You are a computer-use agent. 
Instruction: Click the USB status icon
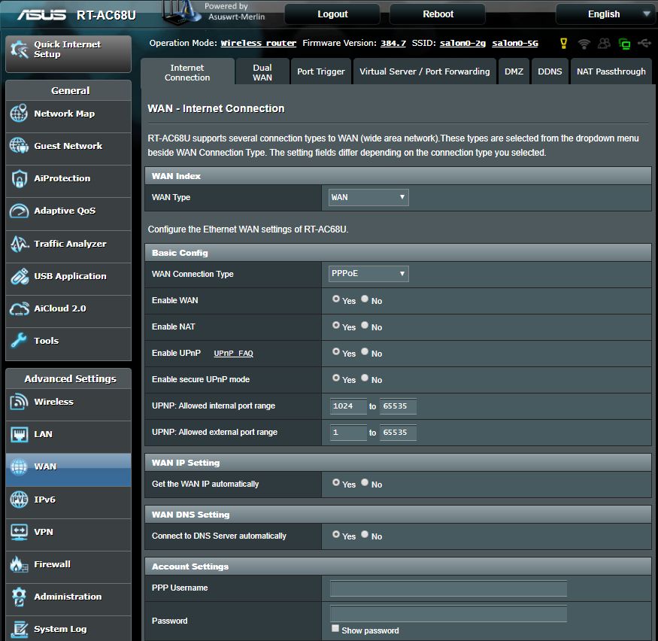click(644, 43)
